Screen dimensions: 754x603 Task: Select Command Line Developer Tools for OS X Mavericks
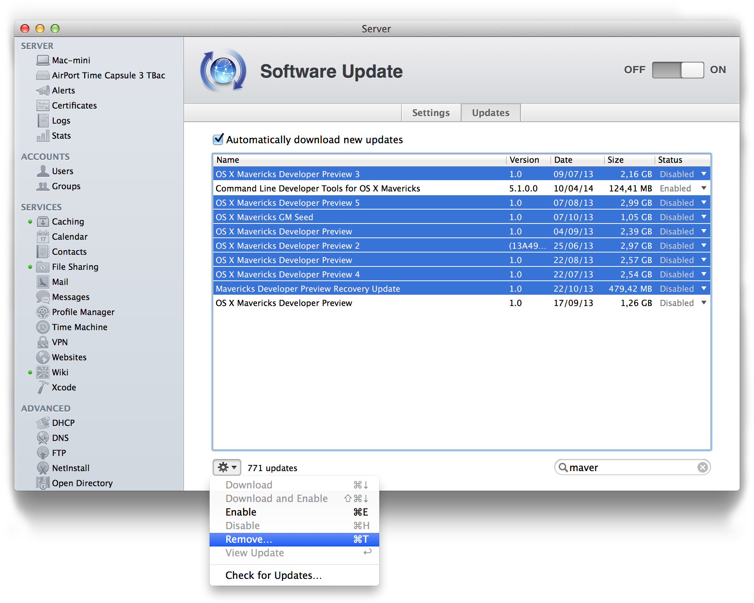[x=461, y=188]
